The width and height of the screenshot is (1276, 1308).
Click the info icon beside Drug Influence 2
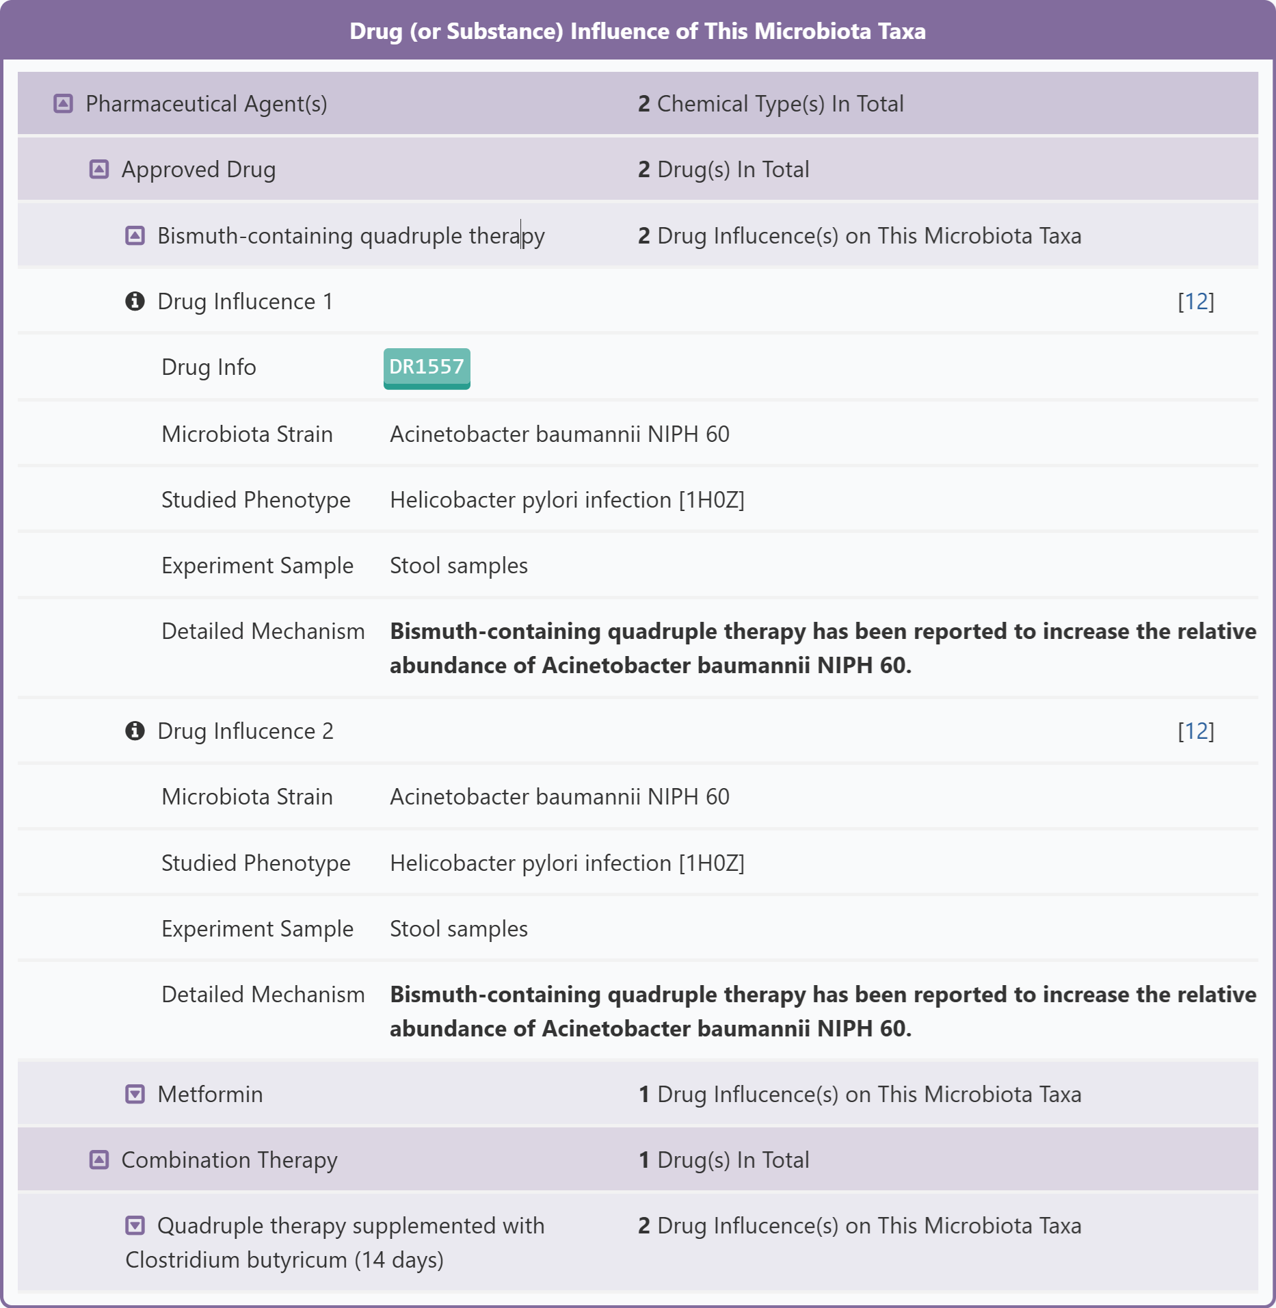(135, 731)
